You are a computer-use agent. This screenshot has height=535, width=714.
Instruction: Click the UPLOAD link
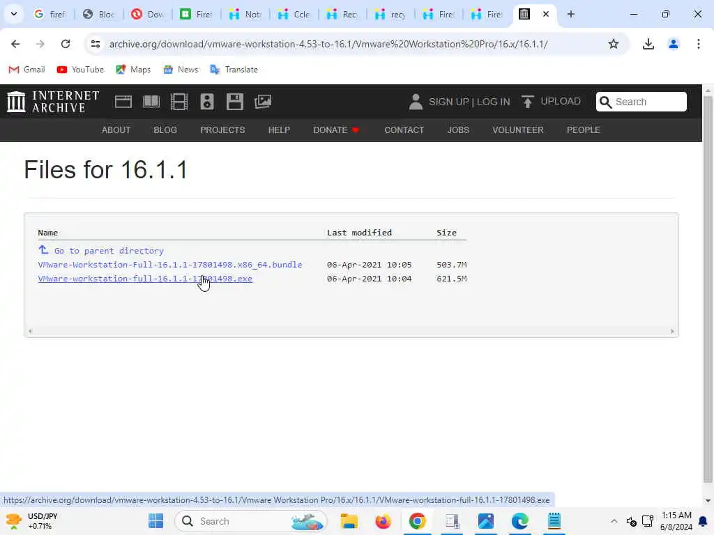point(560,101)
